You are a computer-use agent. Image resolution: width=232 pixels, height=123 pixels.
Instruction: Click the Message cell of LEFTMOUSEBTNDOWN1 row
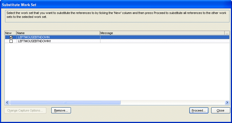[163, 41]
